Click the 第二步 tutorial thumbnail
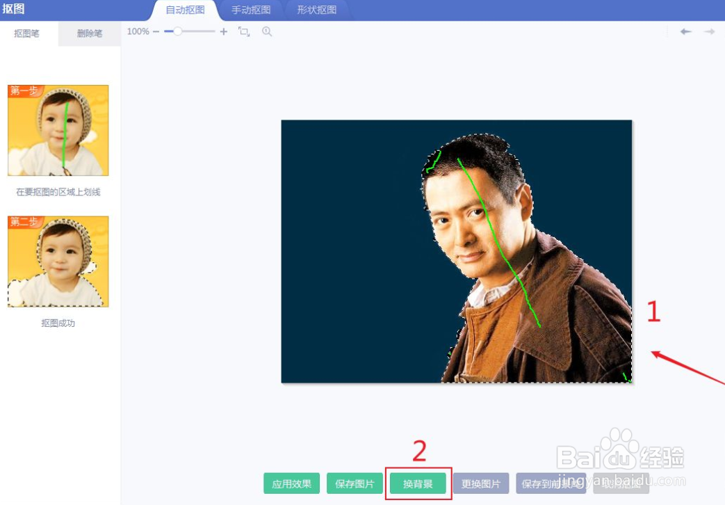This screenshot has width=725, height=505. [x=58, y=262]
